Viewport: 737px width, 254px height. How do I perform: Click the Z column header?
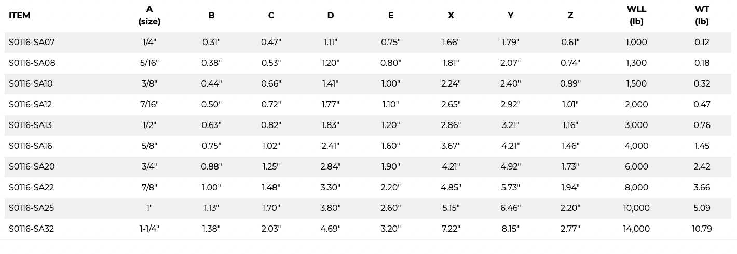pyautogui.click(x=570, y=16)
